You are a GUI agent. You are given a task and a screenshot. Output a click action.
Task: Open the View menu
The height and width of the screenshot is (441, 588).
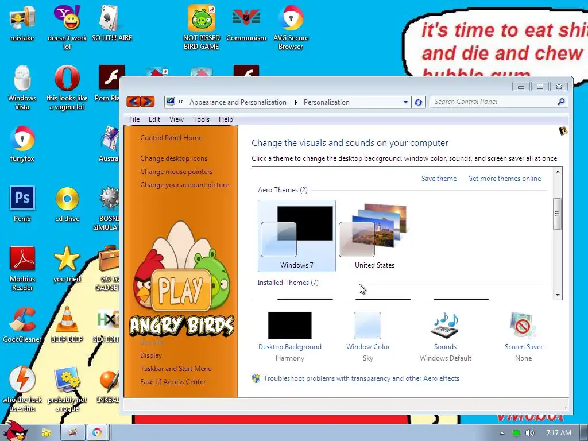pos(176,119)
